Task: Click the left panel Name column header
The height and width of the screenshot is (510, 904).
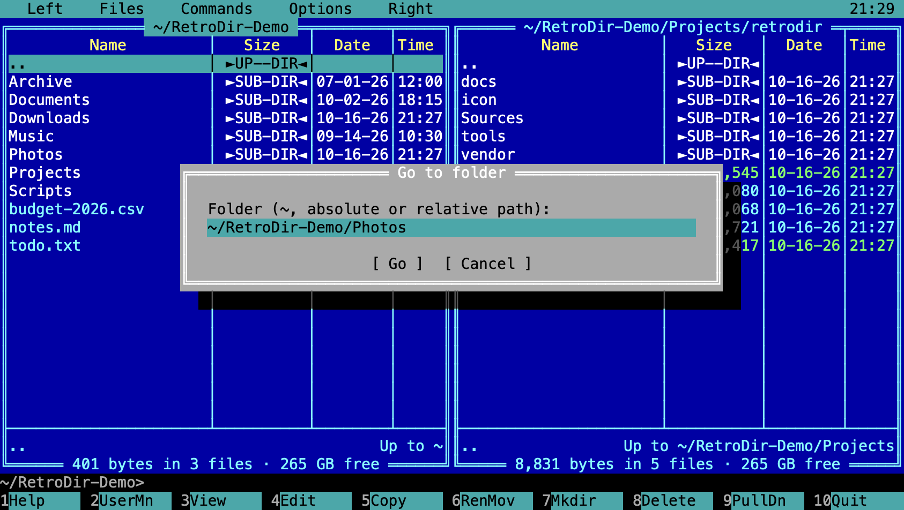Action: (108, 46)
